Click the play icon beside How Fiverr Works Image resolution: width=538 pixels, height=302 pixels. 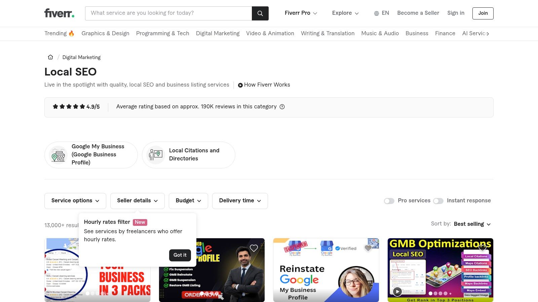click(x=240, y=85)
